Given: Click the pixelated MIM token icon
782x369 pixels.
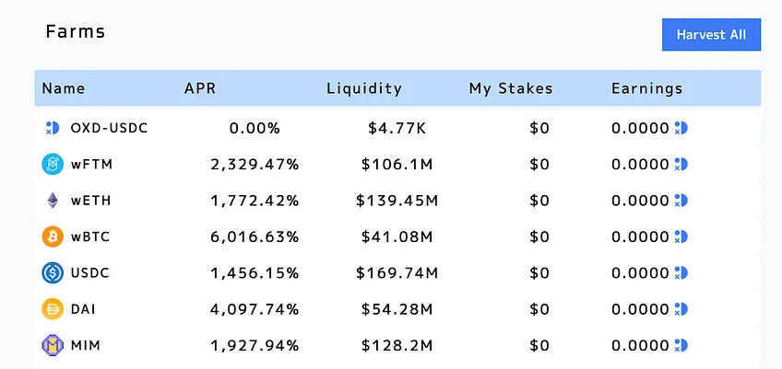Looking at the screenshot, I should tap(53, 345).
